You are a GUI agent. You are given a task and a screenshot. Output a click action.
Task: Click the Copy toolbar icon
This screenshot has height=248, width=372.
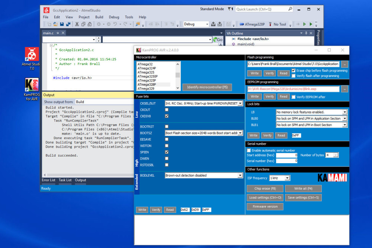tap(83, 24)
